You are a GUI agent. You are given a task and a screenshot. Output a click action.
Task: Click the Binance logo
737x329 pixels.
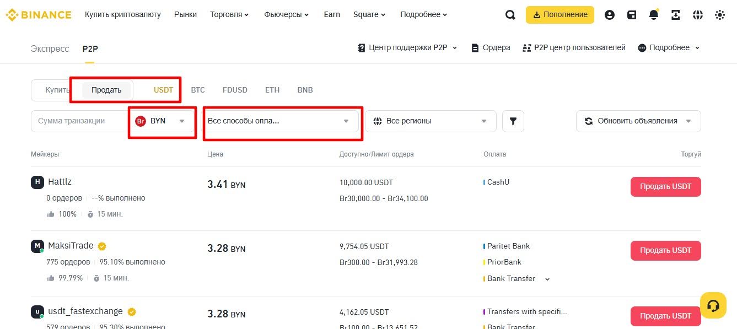coord(39,14)
